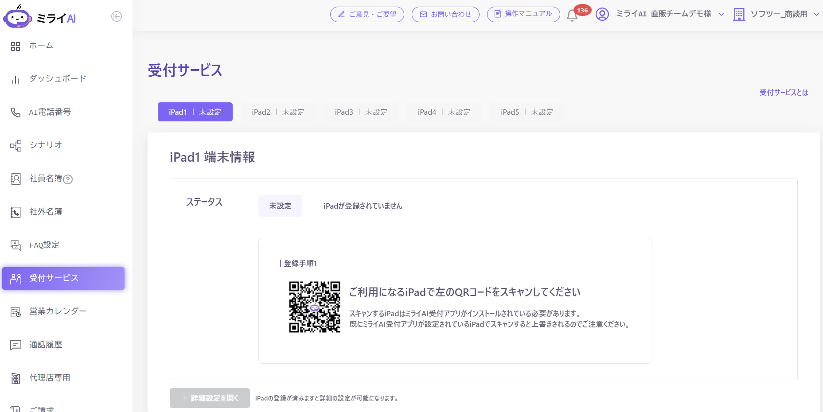The height and width of the screenshot is (412, 823).
Task: Click the 代理店専用 building icon
Action: pyautogui.click(x=16, y=378)
